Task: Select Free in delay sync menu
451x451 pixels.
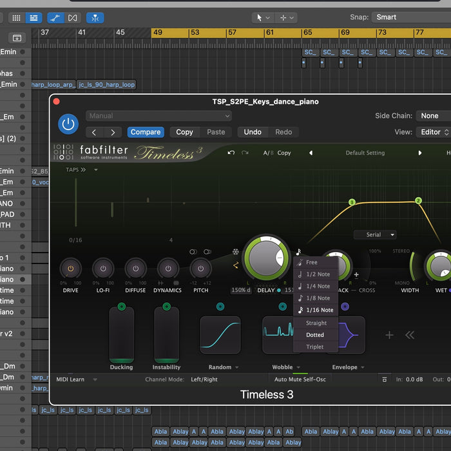Action: coord(316,262)
